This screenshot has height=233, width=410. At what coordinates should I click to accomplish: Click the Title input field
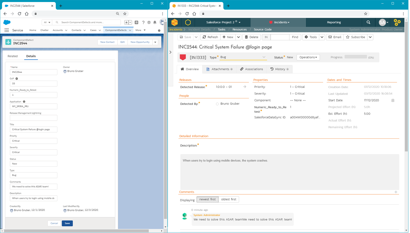(x=33, y=129)
